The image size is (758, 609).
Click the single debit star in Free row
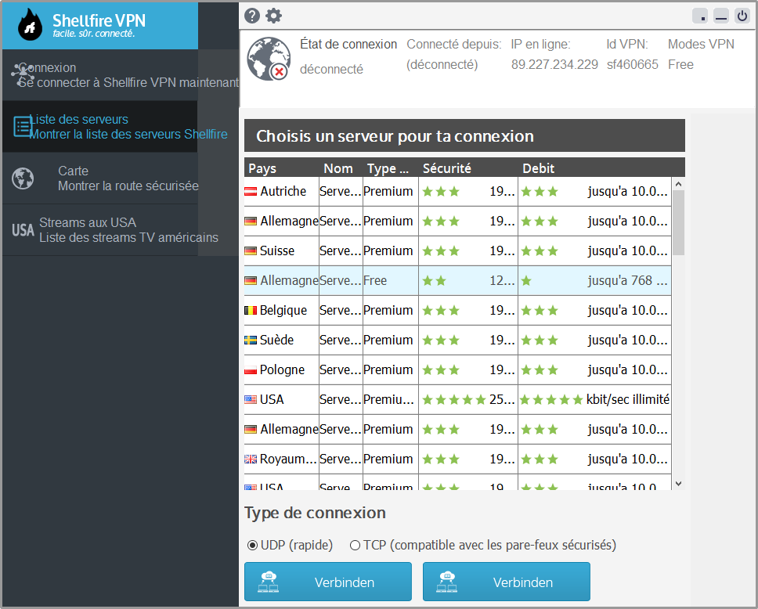(526, 281)
